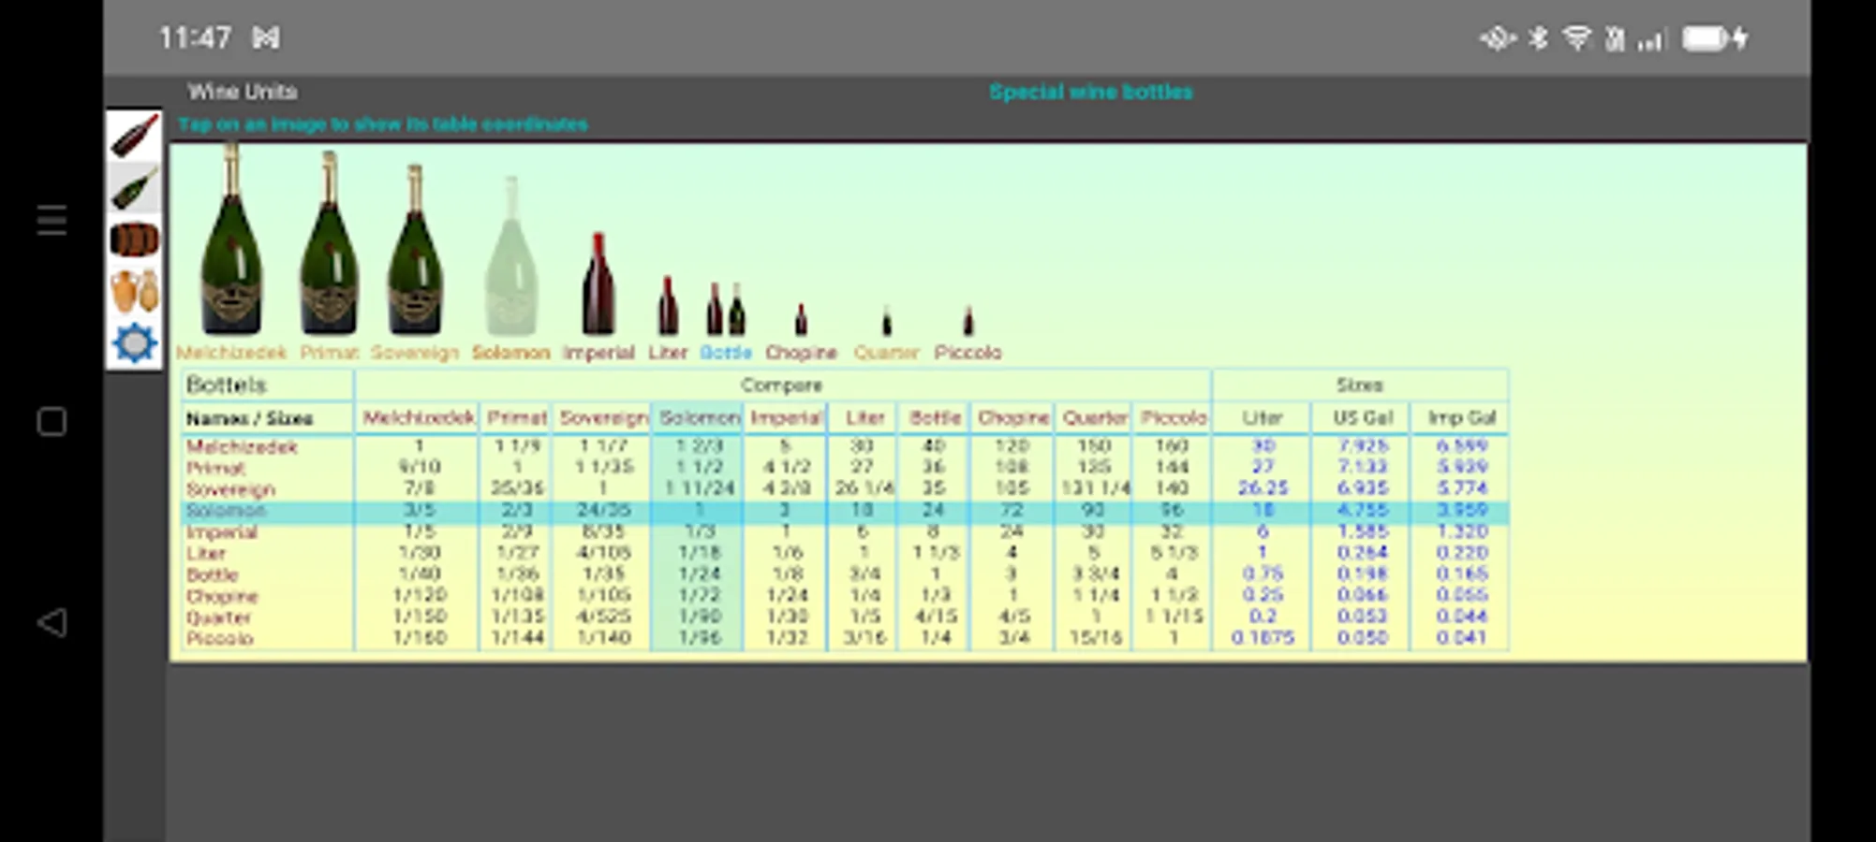
Task: Click the 'US Gal' column header
Action: [x=1363, y=418]
